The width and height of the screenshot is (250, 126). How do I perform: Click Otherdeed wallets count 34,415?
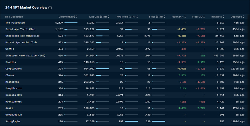220,36
